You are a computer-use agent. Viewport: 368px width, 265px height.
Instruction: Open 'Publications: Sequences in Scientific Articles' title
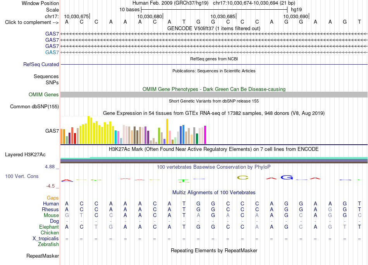coord(214,71)
